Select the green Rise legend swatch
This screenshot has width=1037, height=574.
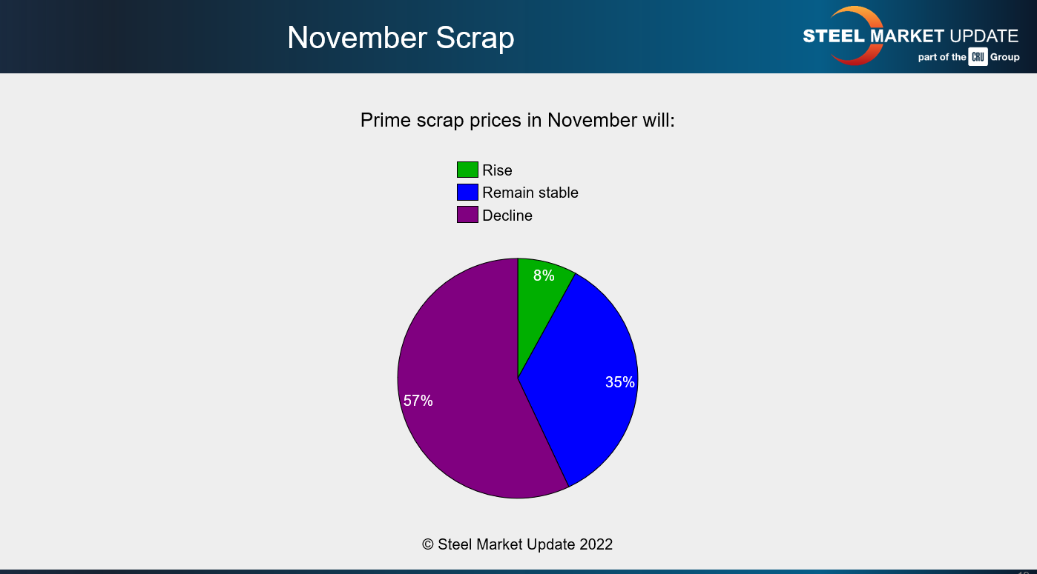click(x=467, y=170)
